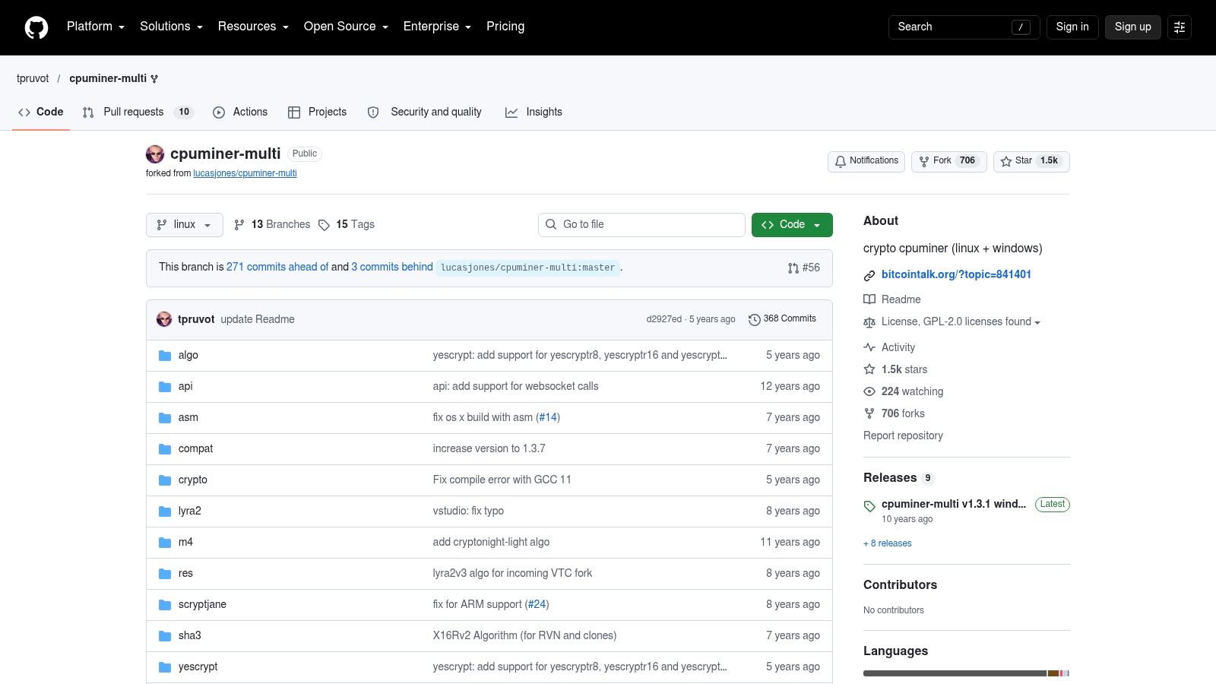Click the release tag icon for v1.3.1
The height and width of the screenshot is (684, 1216).
click(x=869, y=506)
